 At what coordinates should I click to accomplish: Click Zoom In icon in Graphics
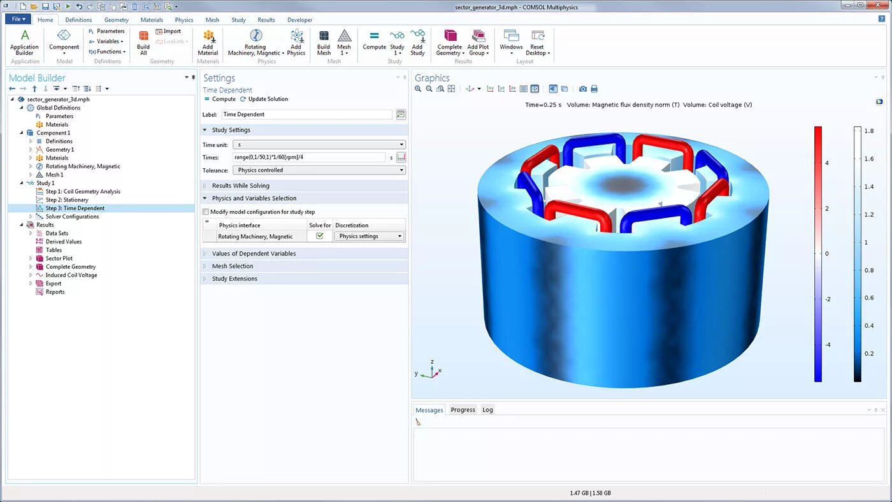click(418, 89)
